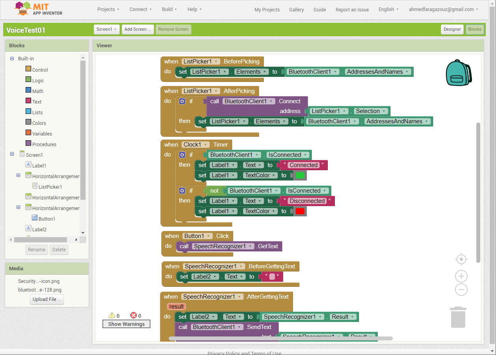Select the Variables blocks category
Screen dimensions: 496x355
(39, 133)
